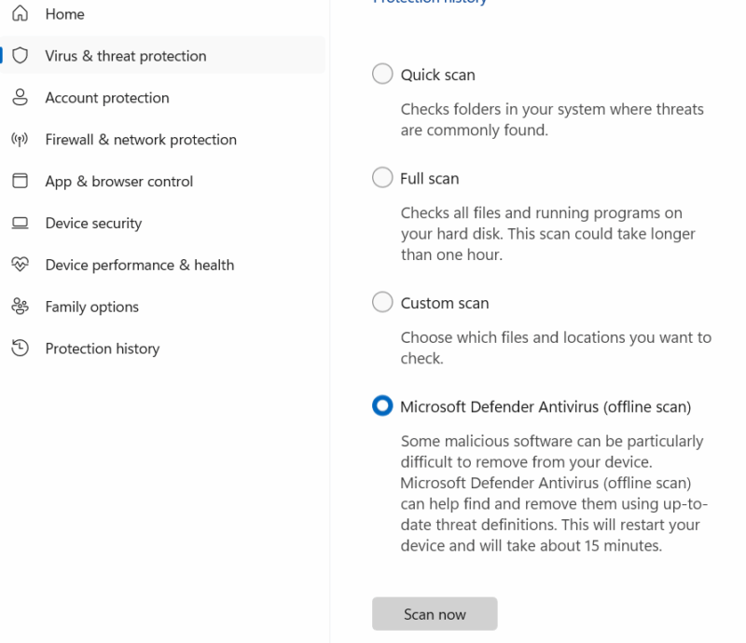Select the Full scan option
The height and width of the screenshot is (643, 746).
point(382,178)
